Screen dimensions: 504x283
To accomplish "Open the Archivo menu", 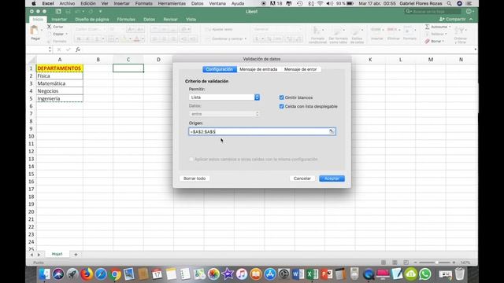I will tap(67, 3).
